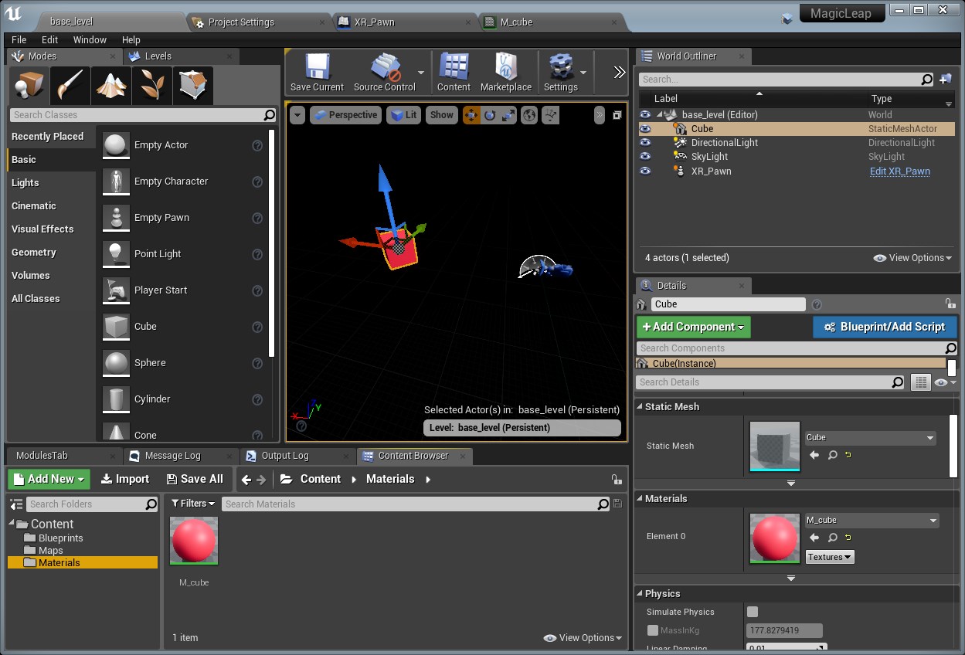Click the Save All button

pos(194,479)
